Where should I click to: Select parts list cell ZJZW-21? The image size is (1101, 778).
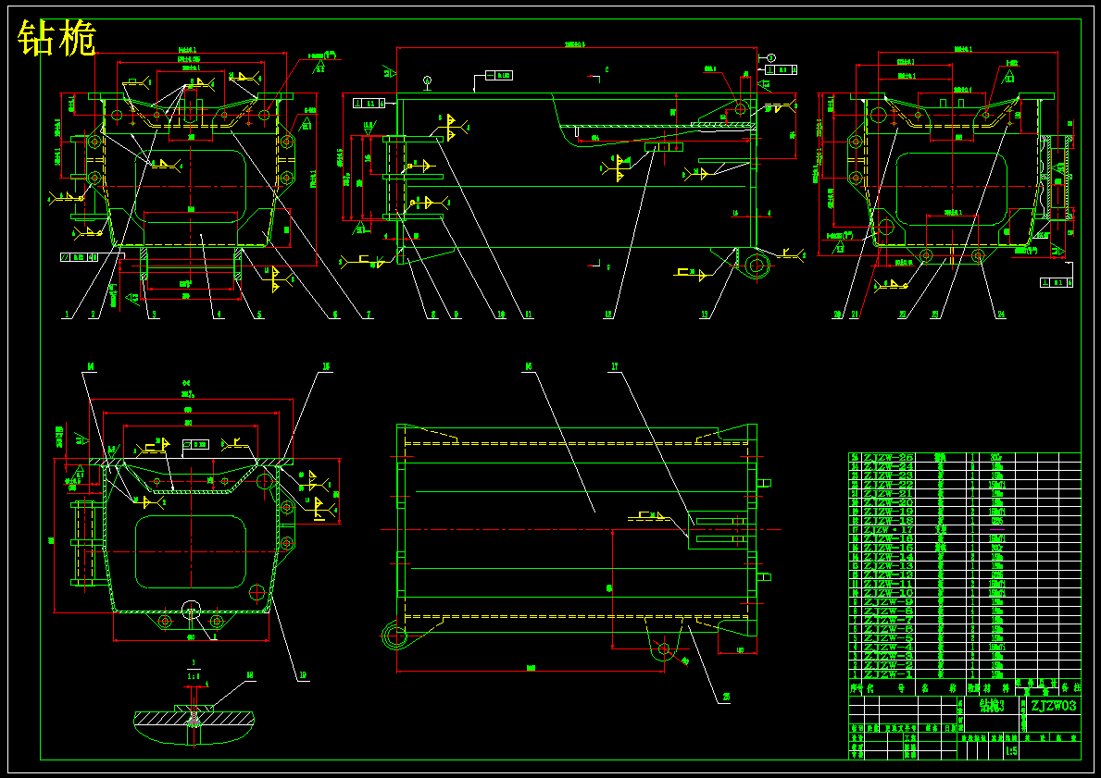coord(889,494)
